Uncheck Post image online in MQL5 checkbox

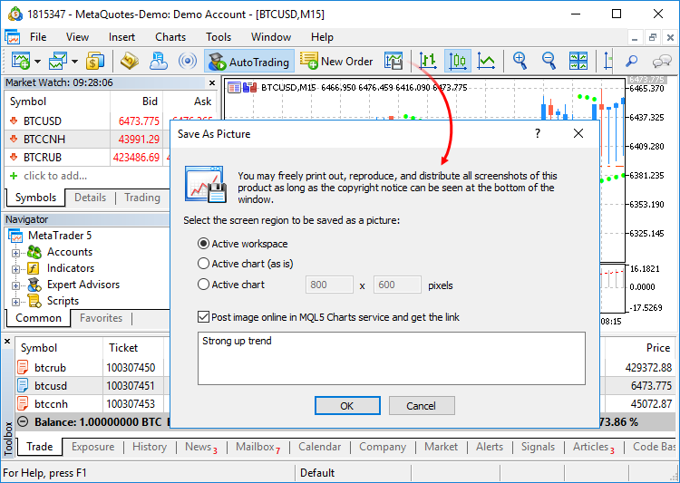[204, 317]
